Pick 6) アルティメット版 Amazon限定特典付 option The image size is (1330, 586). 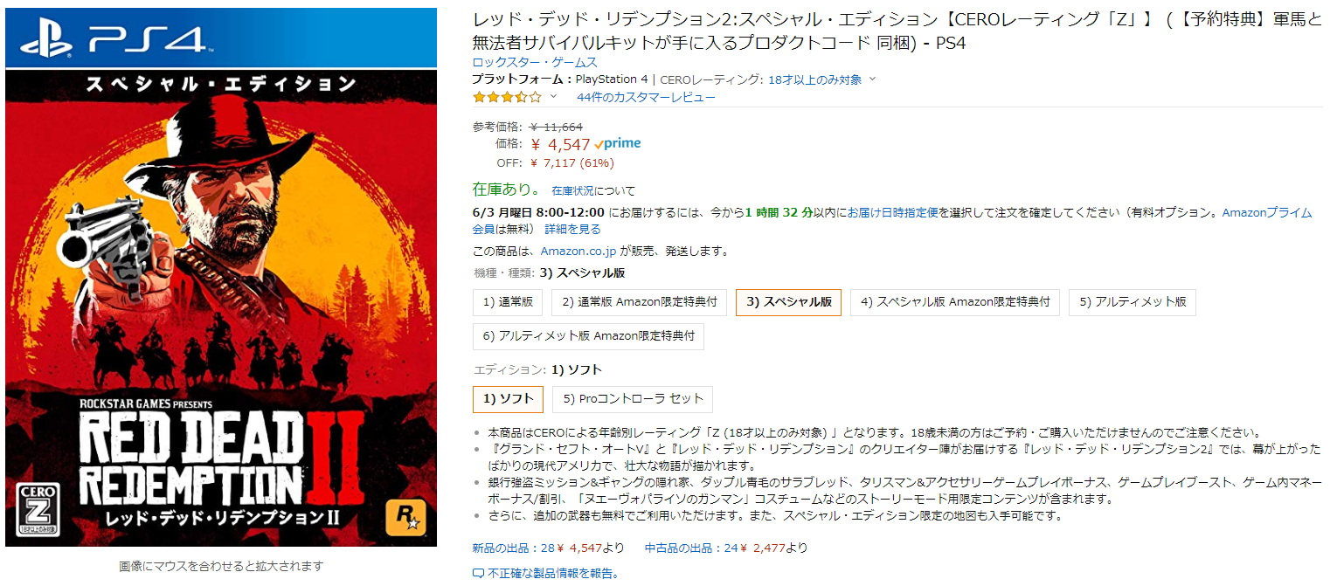point(588,336)
